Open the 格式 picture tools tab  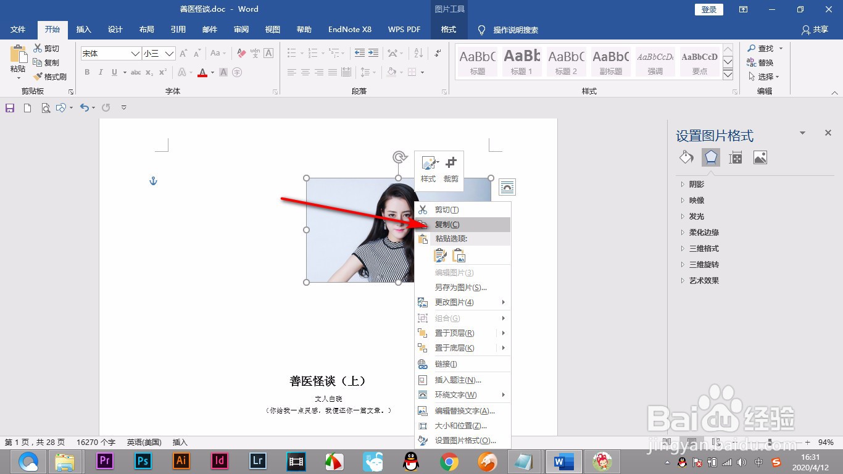pyautogui.click(x=449, y=29)
